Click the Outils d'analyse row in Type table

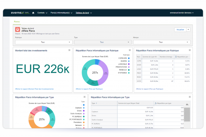(137, 120)
